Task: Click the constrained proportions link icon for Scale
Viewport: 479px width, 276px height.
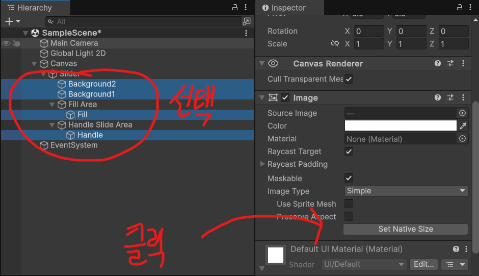Action: [335, 43]
